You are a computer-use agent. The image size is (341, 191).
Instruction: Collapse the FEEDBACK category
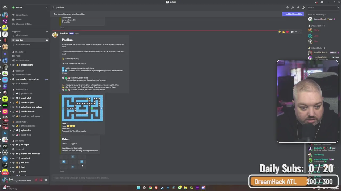click(19, 71)
